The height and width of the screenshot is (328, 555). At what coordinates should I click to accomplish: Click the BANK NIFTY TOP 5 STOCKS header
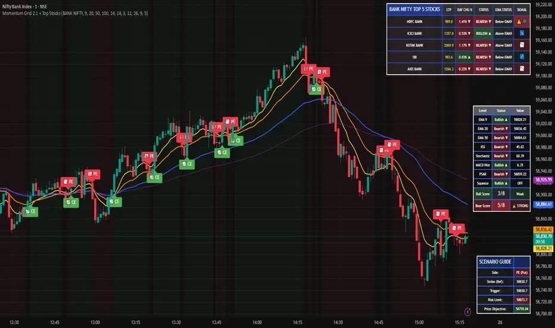(414, 10)
